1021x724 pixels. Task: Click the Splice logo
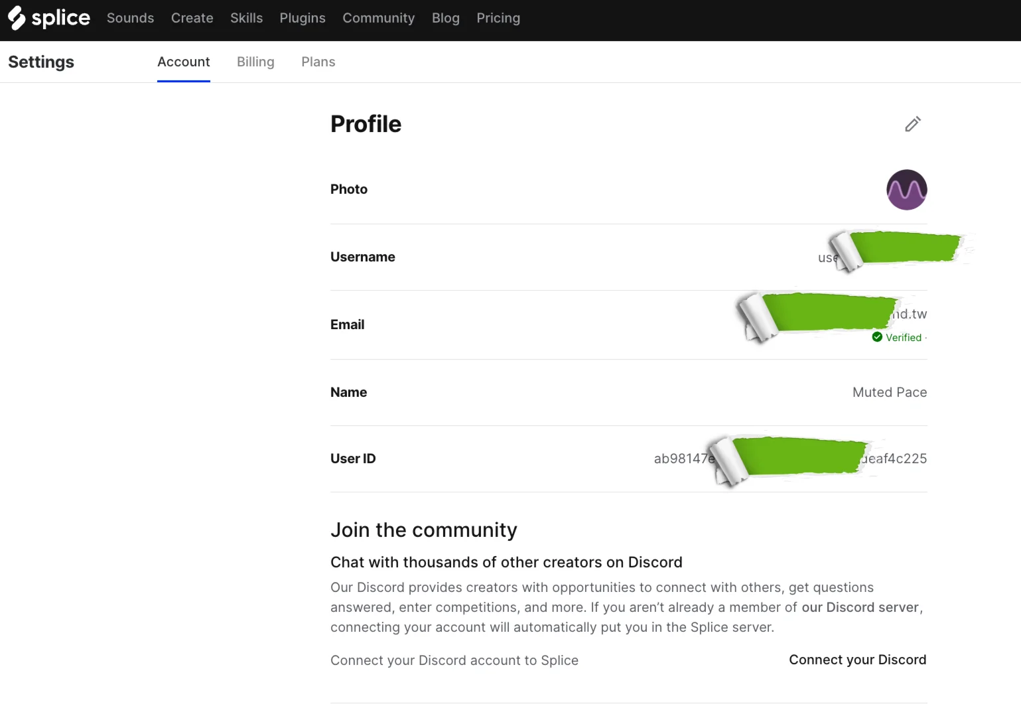[x=49, y=18]
